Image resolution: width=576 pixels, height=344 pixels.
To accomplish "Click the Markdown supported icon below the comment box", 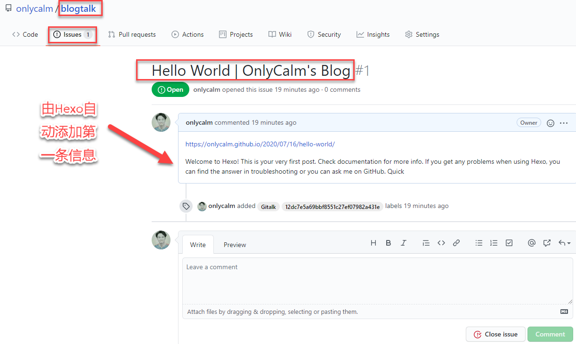I will [x=564, y=312].
